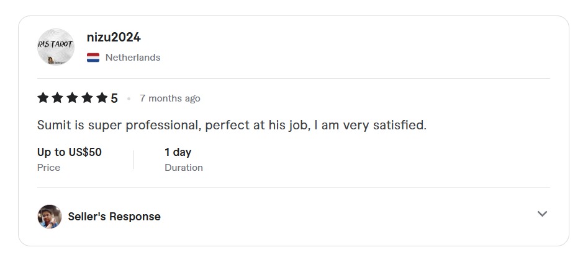The height and width of the screenshot is (255, 588).
Task: Click the rating number 5
Action: point(114,98)
